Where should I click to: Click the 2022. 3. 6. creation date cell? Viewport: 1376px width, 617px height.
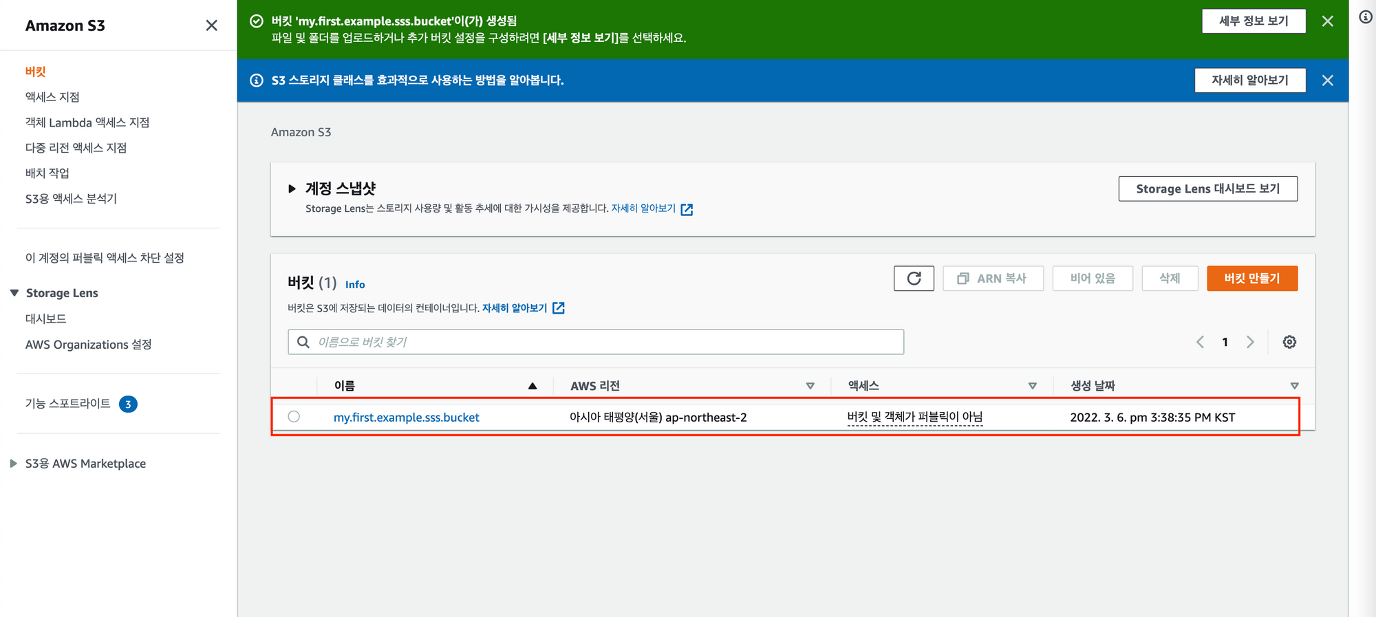(1152, 418)
